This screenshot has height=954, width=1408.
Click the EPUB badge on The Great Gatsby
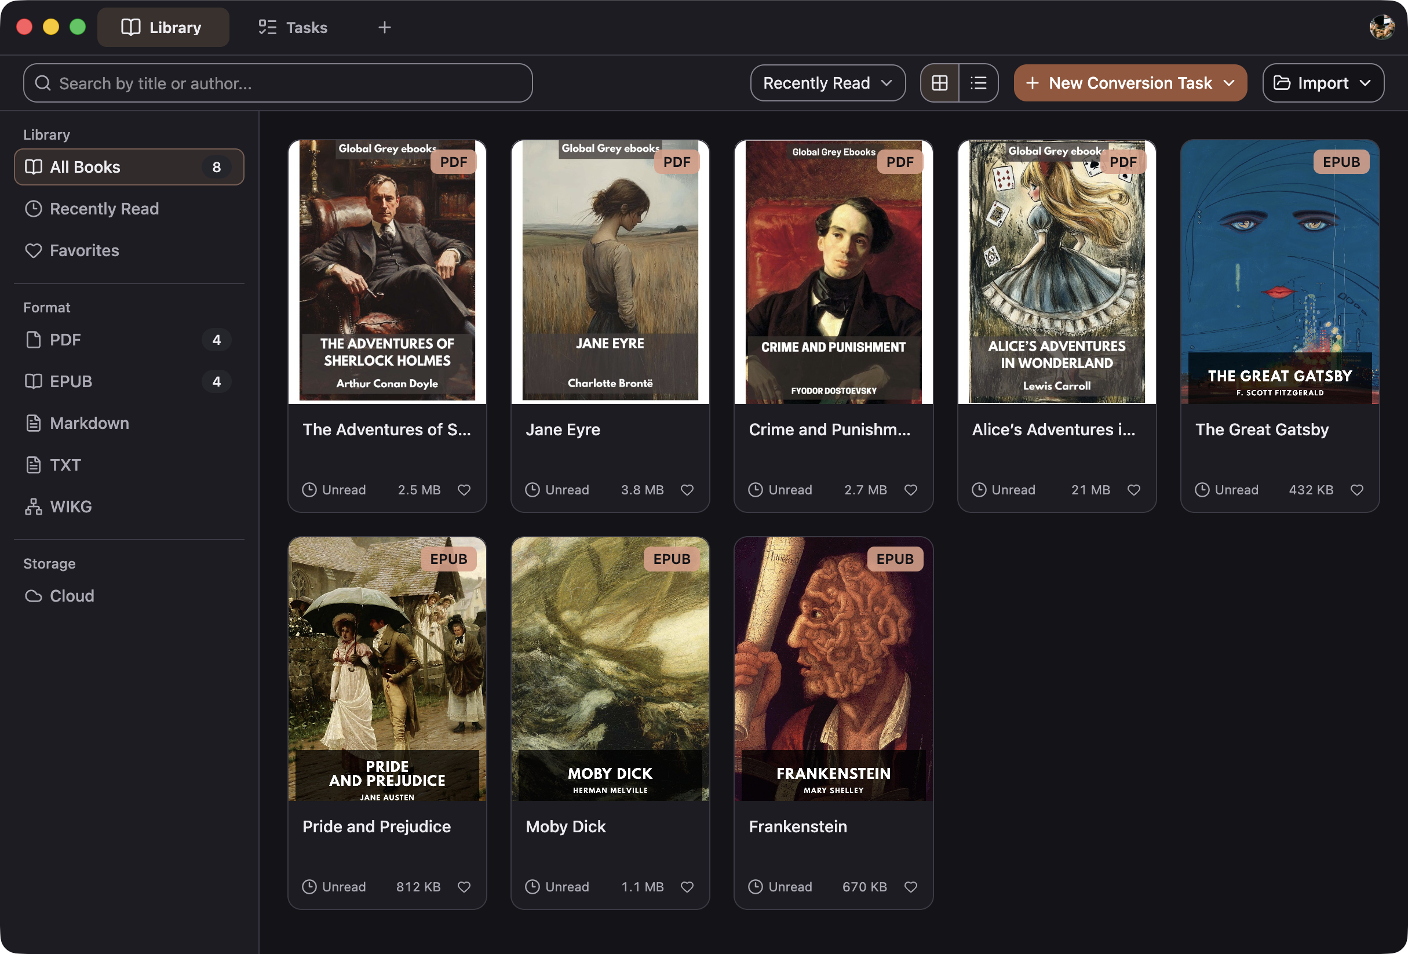[1341, 162]
